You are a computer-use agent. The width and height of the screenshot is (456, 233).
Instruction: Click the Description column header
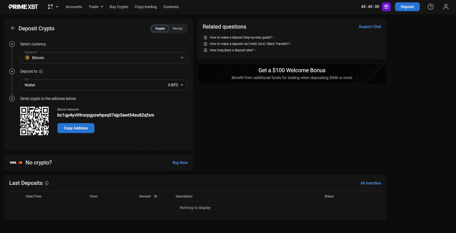(184, 196)
